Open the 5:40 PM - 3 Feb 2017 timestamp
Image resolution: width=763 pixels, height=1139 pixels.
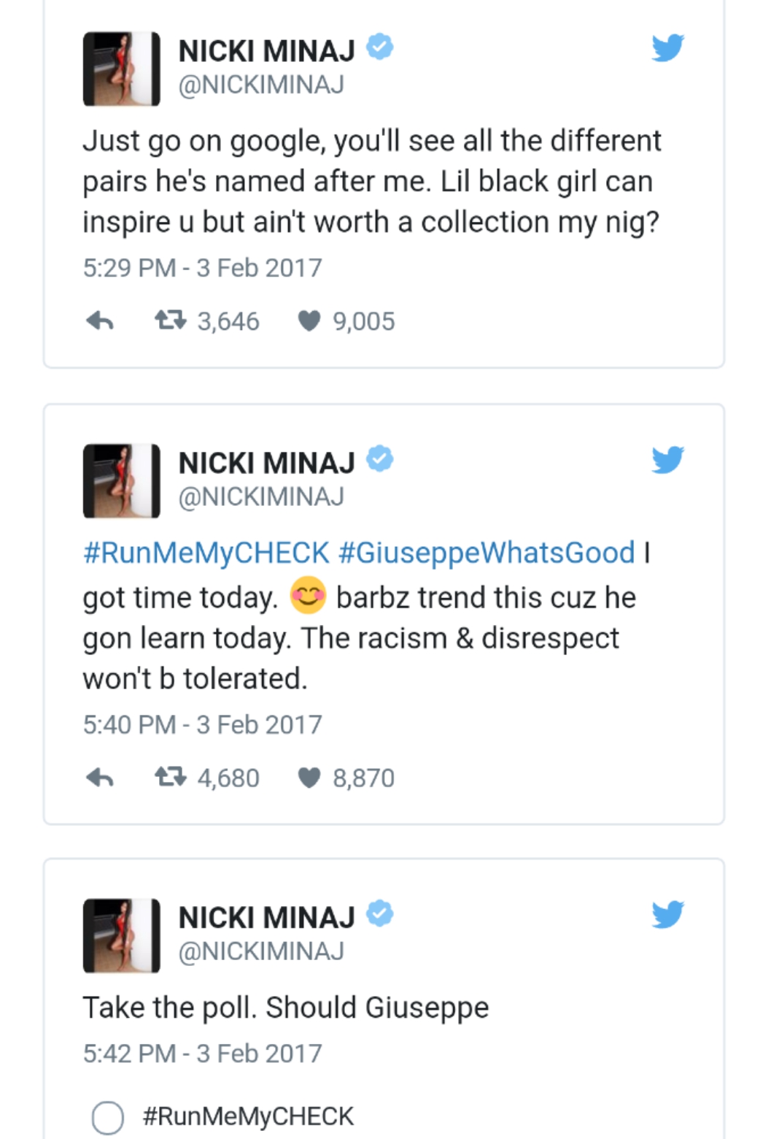click(x=202, y=724)
